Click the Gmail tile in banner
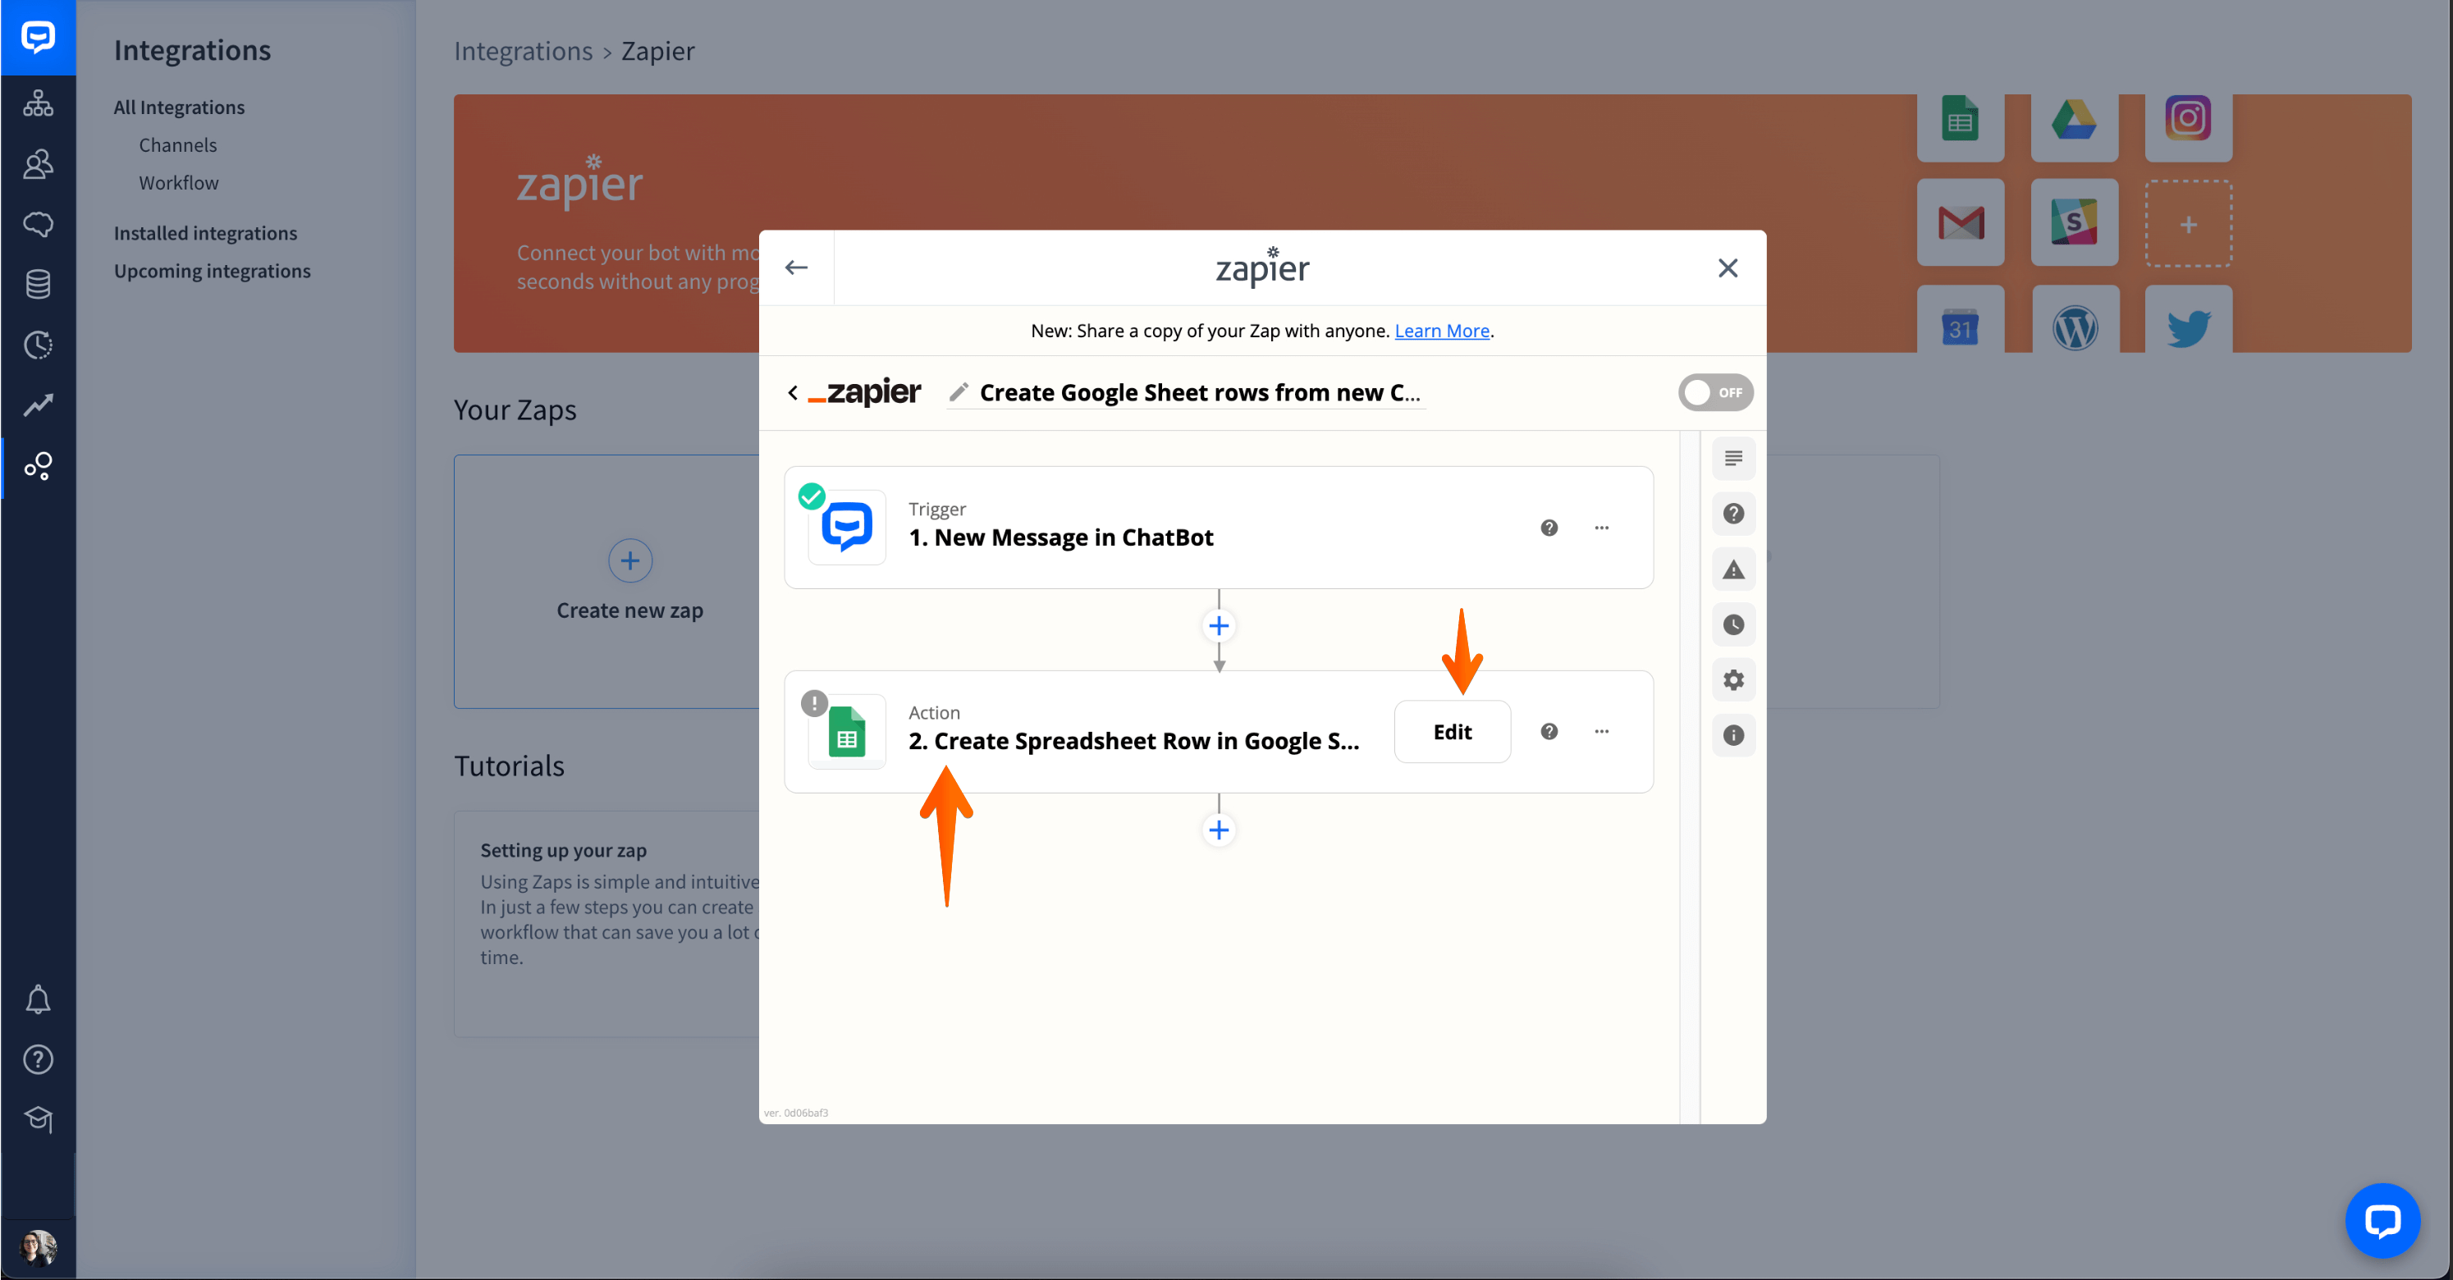The height and width of the screenshot is (1280, 2453). [1960, 223]
